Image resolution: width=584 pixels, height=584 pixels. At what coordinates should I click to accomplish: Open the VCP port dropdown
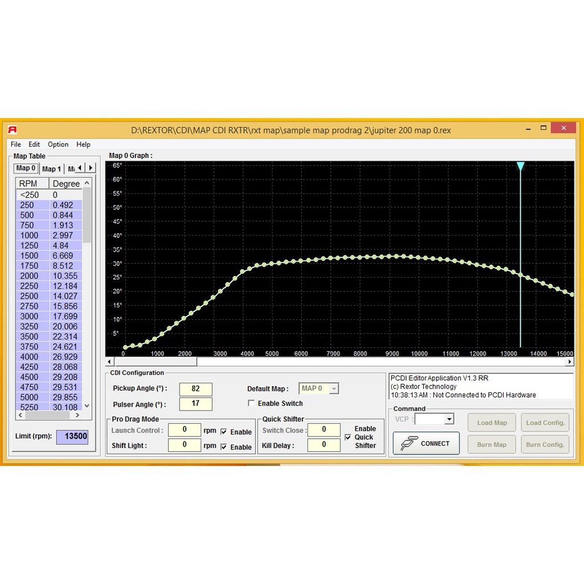(x=449, y=420)
